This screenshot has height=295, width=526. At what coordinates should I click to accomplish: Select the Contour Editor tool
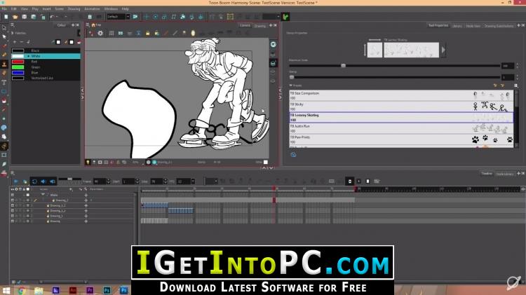click(4, 36)
